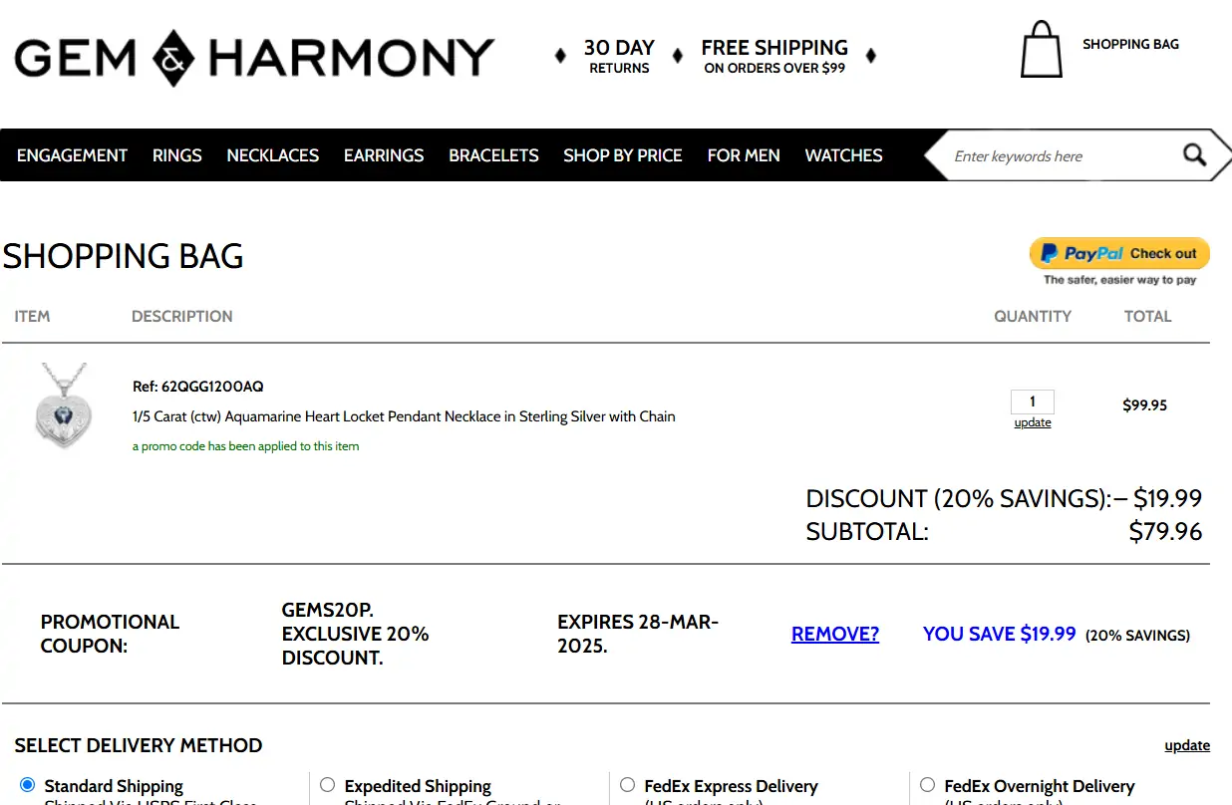Go to Necklaces category
Viewport: 1232px width, 805px height.
(x=273, y=155)
